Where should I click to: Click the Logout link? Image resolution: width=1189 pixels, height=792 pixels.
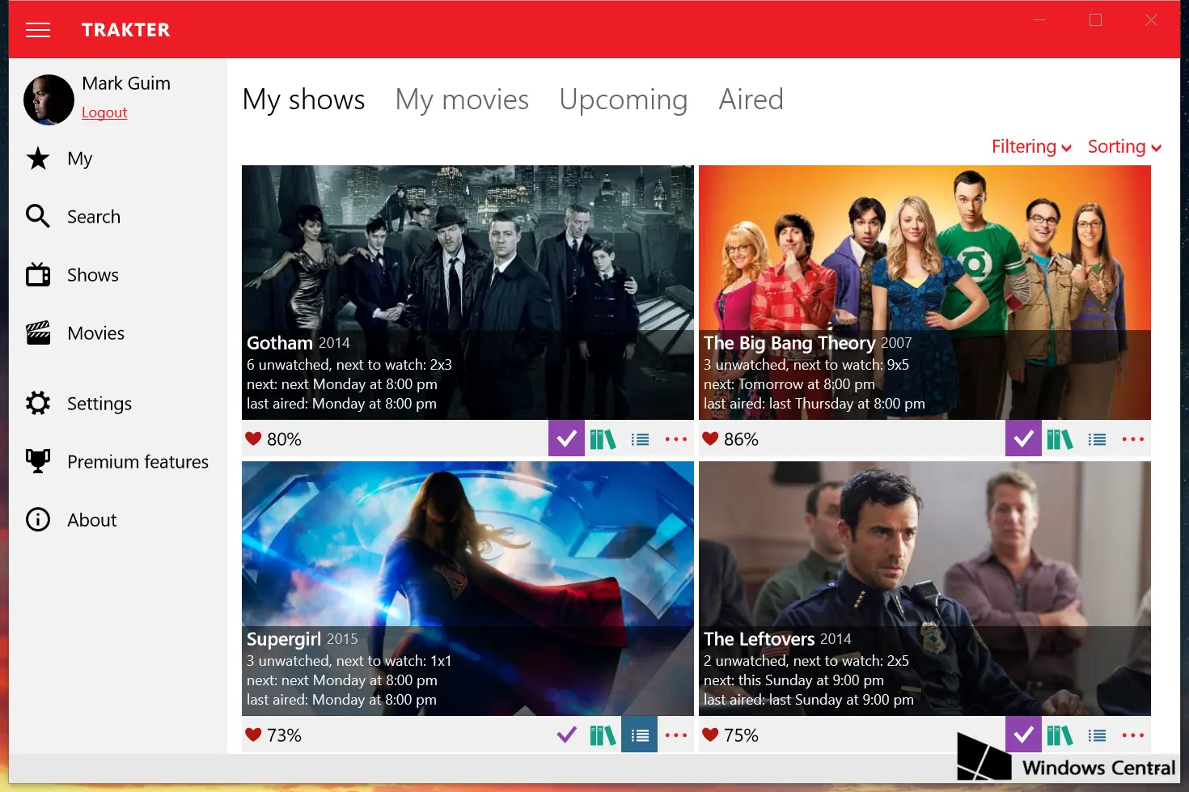tap(104, 112)
